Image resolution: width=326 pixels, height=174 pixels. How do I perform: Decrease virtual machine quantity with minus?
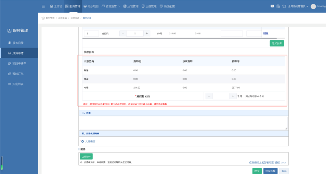(x=123, y=34)
